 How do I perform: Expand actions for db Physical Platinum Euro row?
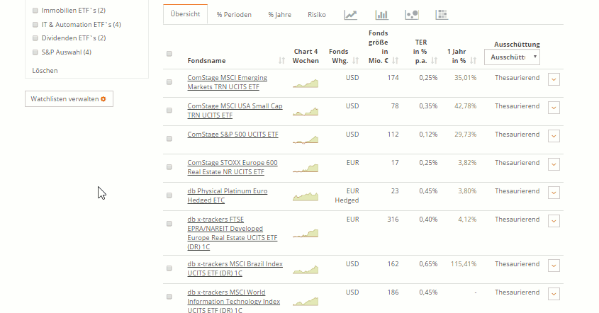click(554, 193)
